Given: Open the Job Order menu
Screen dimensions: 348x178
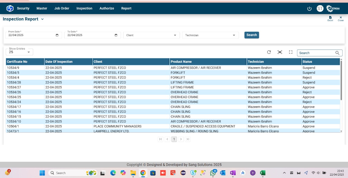Looking at the screenshot, I should [x=62, y=8].
